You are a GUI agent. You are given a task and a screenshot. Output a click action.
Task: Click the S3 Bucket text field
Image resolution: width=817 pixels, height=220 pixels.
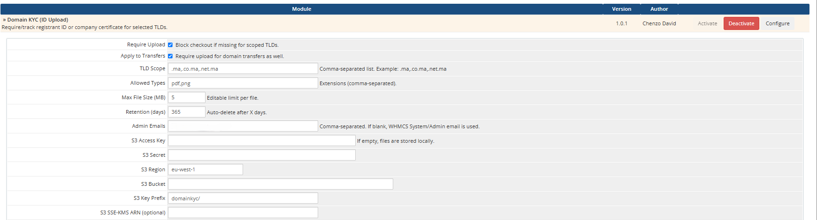tap(280, 184)
